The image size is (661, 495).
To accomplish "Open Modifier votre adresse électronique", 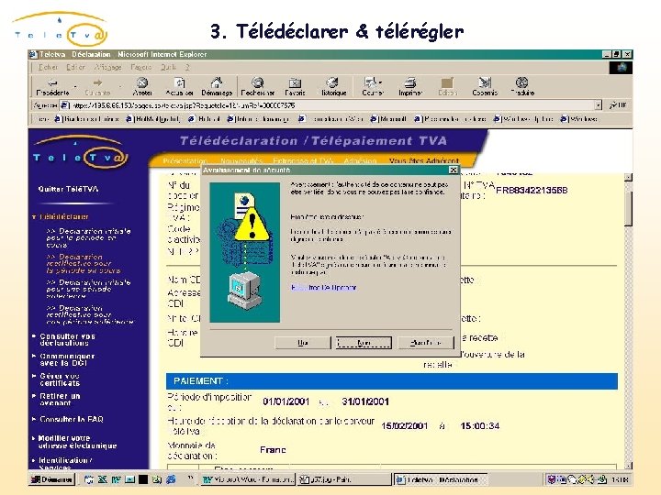I will click(x=77, y=442).
